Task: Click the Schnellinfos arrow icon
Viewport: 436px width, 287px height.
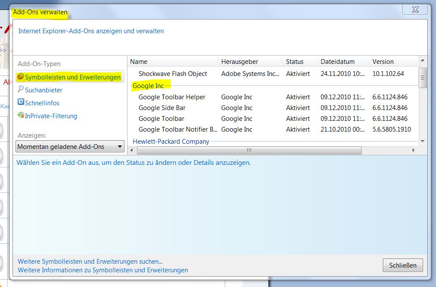Action: coord(21,102)
